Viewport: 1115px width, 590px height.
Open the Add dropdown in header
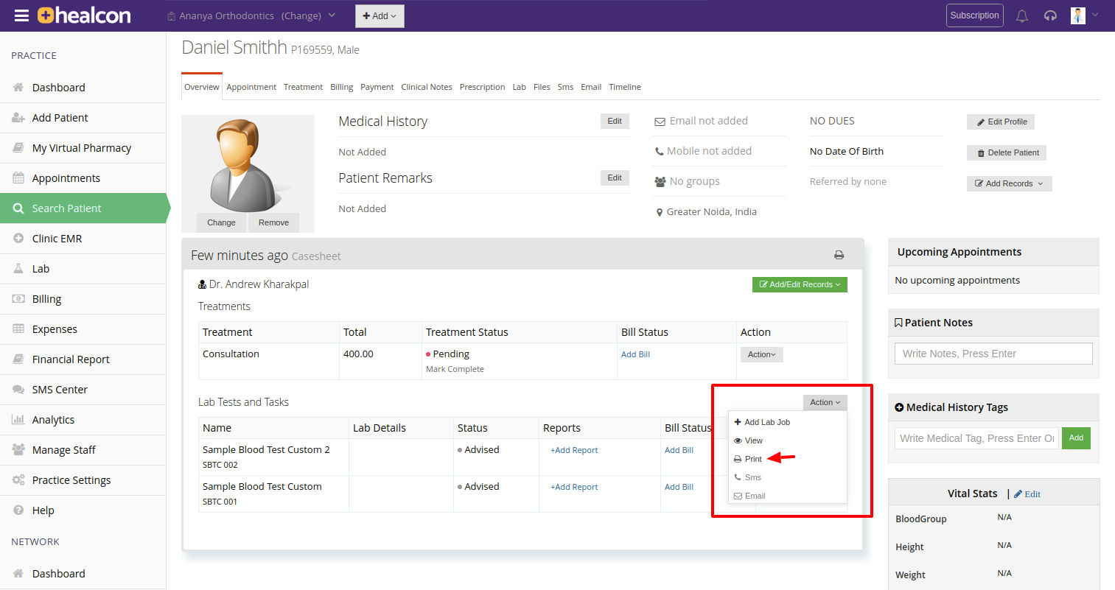point(380,15)
